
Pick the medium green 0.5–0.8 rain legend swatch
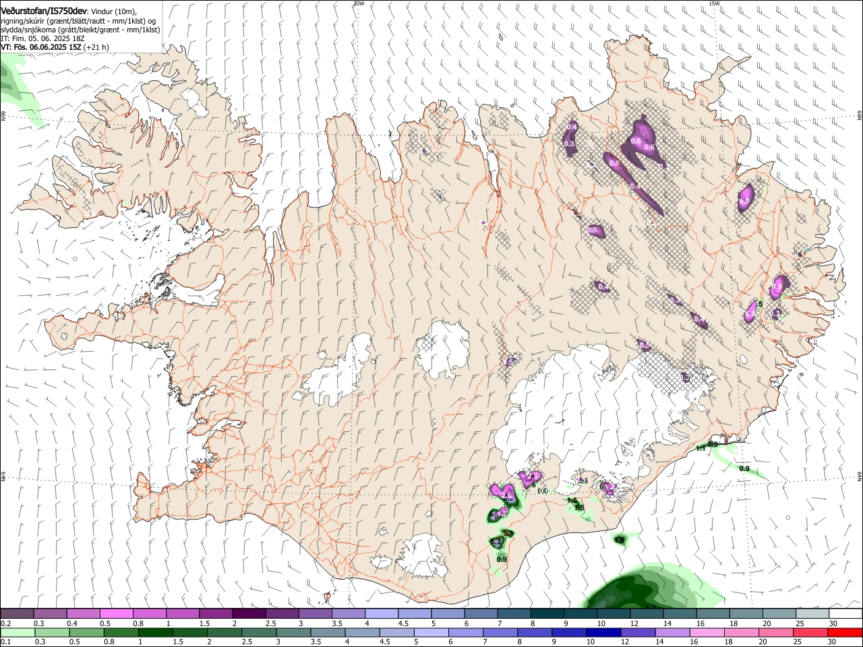click(86, 632)
